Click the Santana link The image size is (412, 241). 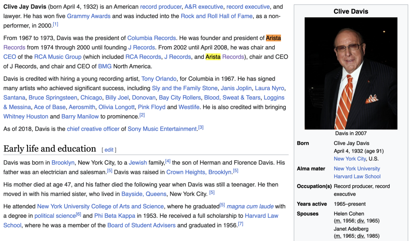point(14,97)
